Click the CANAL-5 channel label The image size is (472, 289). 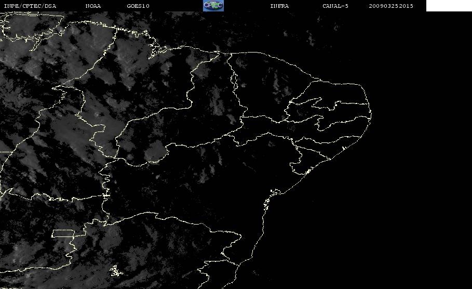coord(335,6)
